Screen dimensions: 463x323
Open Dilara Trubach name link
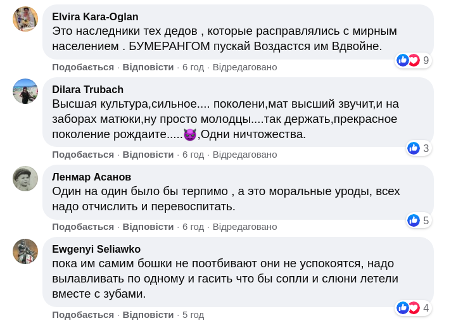click(87, 89)
